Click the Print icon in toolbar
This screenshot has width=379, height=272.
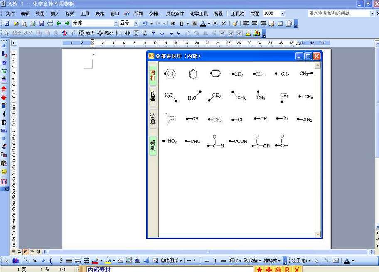[x=33, y=23]
